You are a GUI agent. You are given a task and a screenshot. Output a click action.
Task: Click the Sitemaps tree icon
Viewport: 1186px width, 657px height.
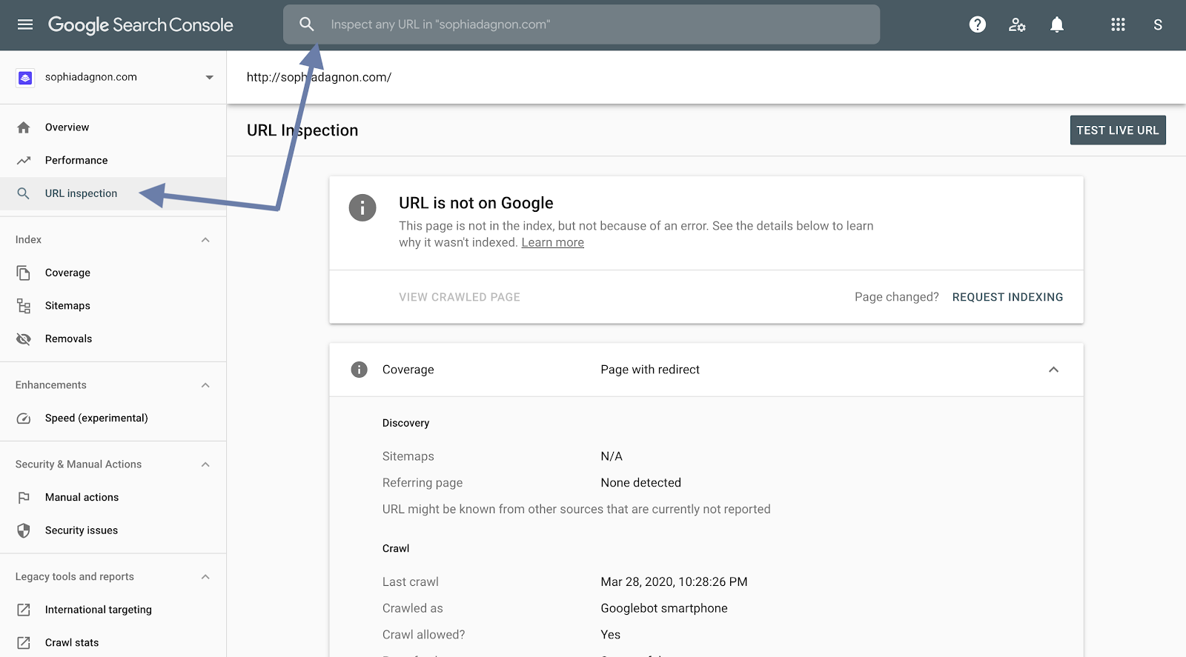tap(24, 306)
